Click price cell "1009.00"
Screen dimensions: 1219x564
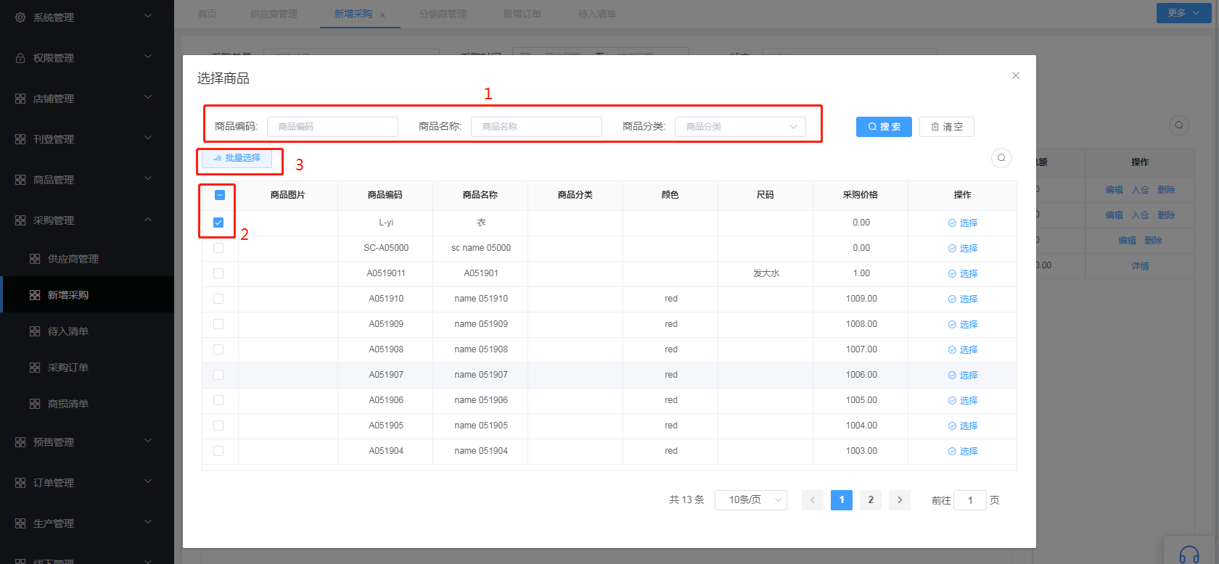861,299
